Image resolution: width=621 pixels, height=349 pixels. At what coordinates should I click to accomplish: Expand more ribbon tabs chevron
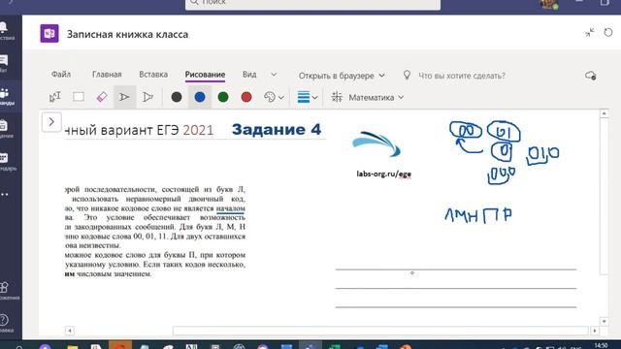(x=274, y=75)
